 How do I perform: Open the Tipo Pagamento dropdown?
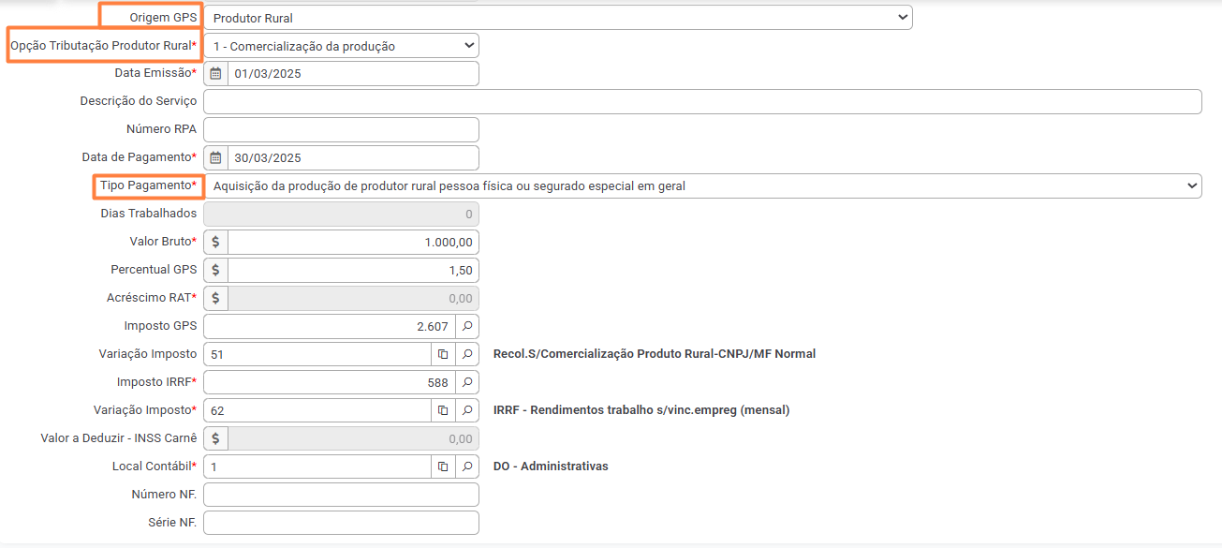[x=702, y=185]
